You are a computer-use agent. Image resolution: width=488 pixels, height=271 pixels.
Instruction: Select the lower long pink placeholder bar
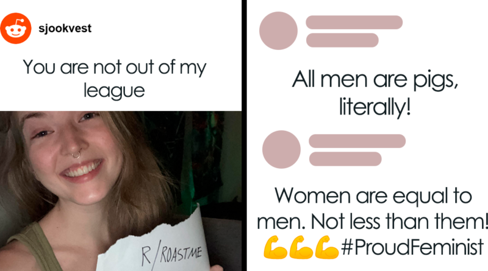[x=357, y=141]
